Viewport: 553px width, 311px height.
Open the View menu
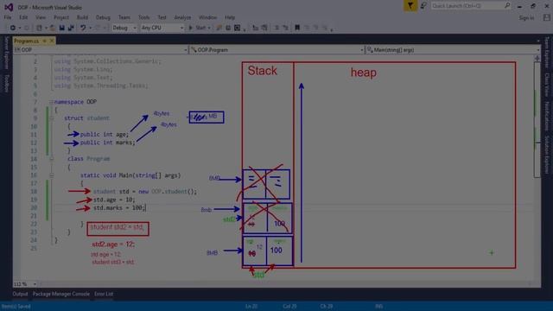(41, 17)
